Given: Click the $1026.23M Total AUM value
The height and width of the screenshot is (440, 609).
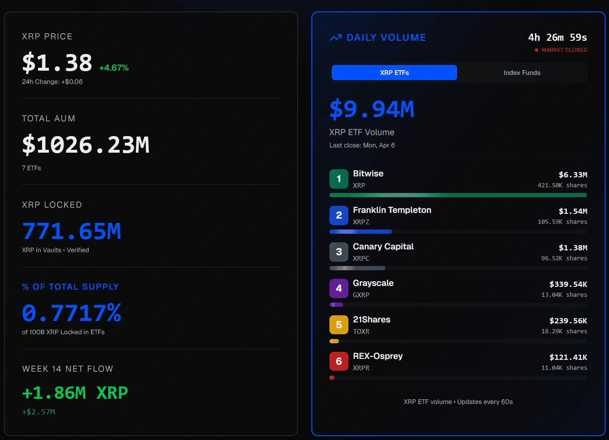Looking at the screenshot, I should [x=85, y=145].
